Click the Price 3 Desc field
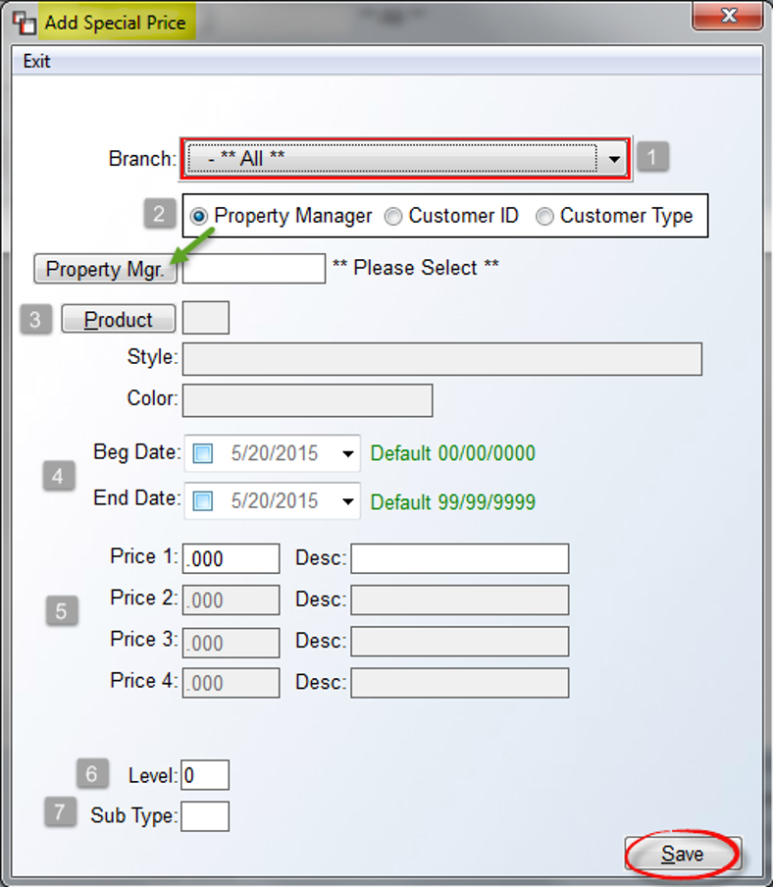Viewport: 773px width, 887px height. (460, 642)
